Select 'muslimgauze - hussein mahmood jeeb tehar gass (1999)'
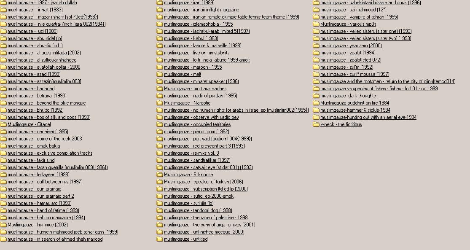The image size is (470, 250). pyautogui.click(x=63, y=232)
